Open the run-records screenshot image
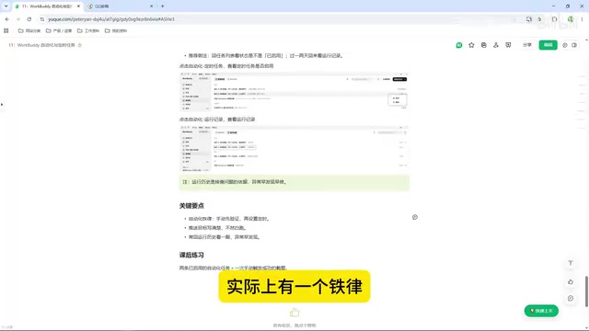589x331 pixels. (294, 149)
